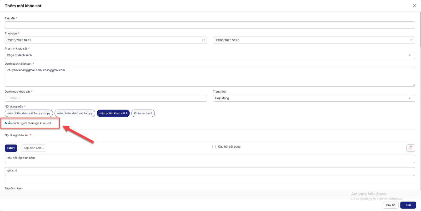The width and height of the screenshot is (421, 211).
Task: Select template Khảo sát bé 2
Action: point(143,113)
